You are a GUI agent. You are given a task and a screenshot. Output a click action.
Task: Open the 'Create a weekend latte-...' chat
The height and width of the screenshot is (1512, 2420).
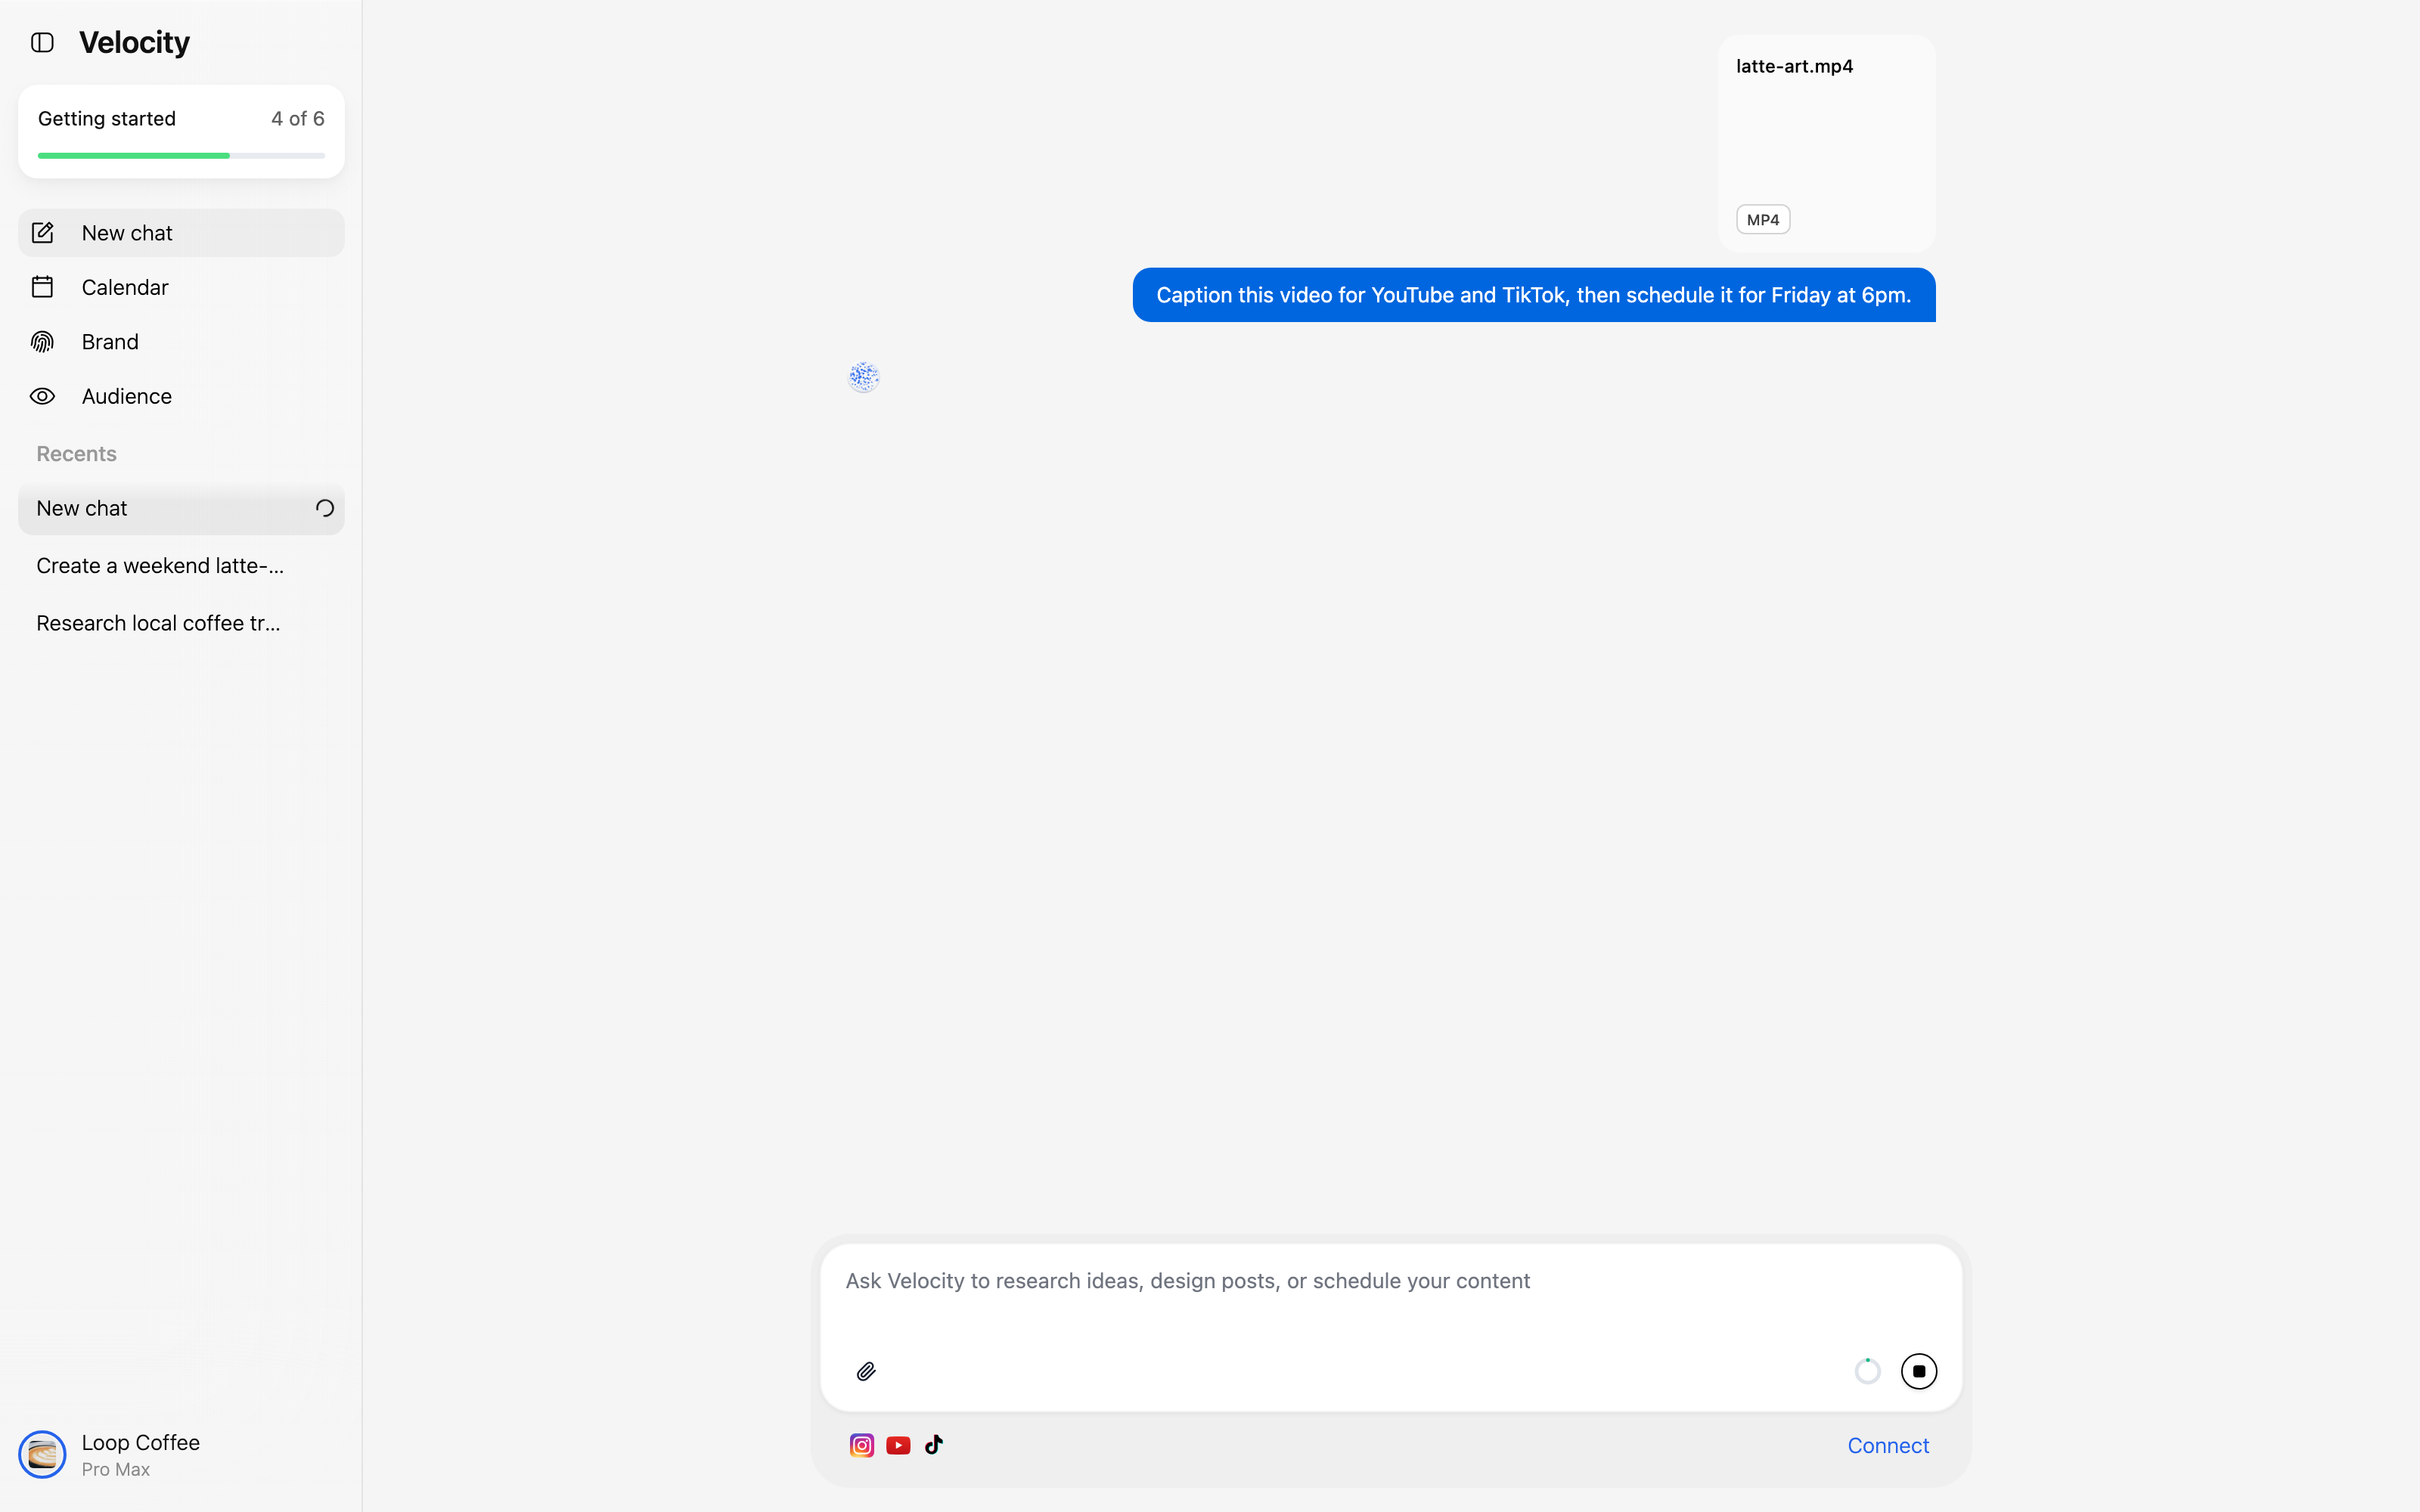[x=181, y=566]
